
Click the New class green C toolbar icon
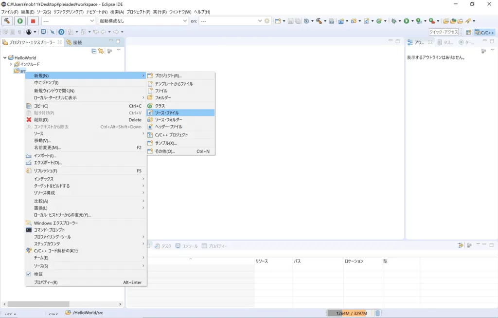tap(379, 21)
